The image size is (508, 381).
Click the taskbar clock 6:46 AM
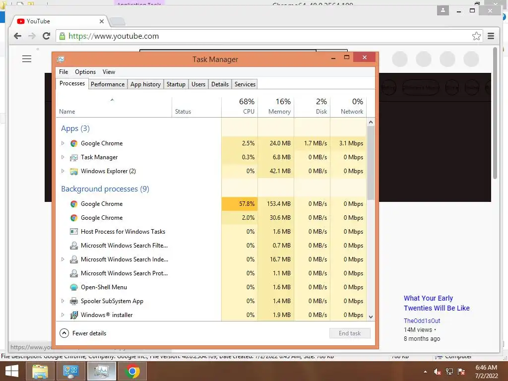click(x=486, y=368)
